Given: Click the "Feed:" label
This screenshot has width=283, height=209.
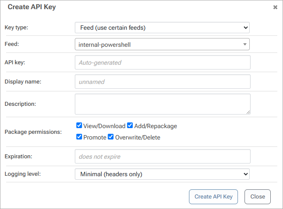Looking at the screenshot, I should (x=12, y=44).
